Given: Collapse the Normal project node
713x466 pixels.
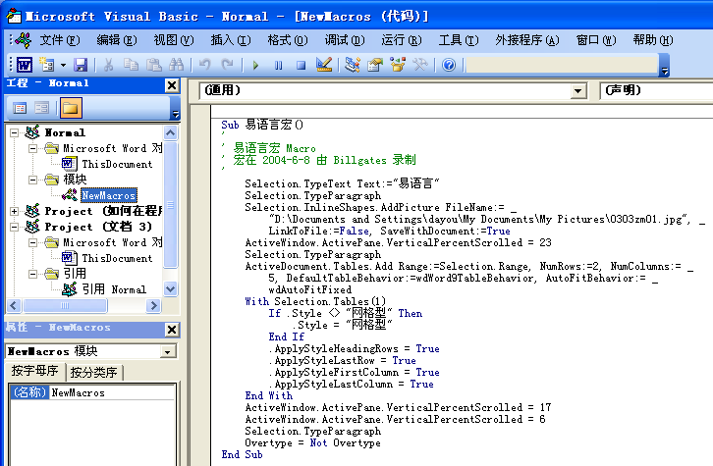Looking at the screenshot, I should tap(14, 133).
